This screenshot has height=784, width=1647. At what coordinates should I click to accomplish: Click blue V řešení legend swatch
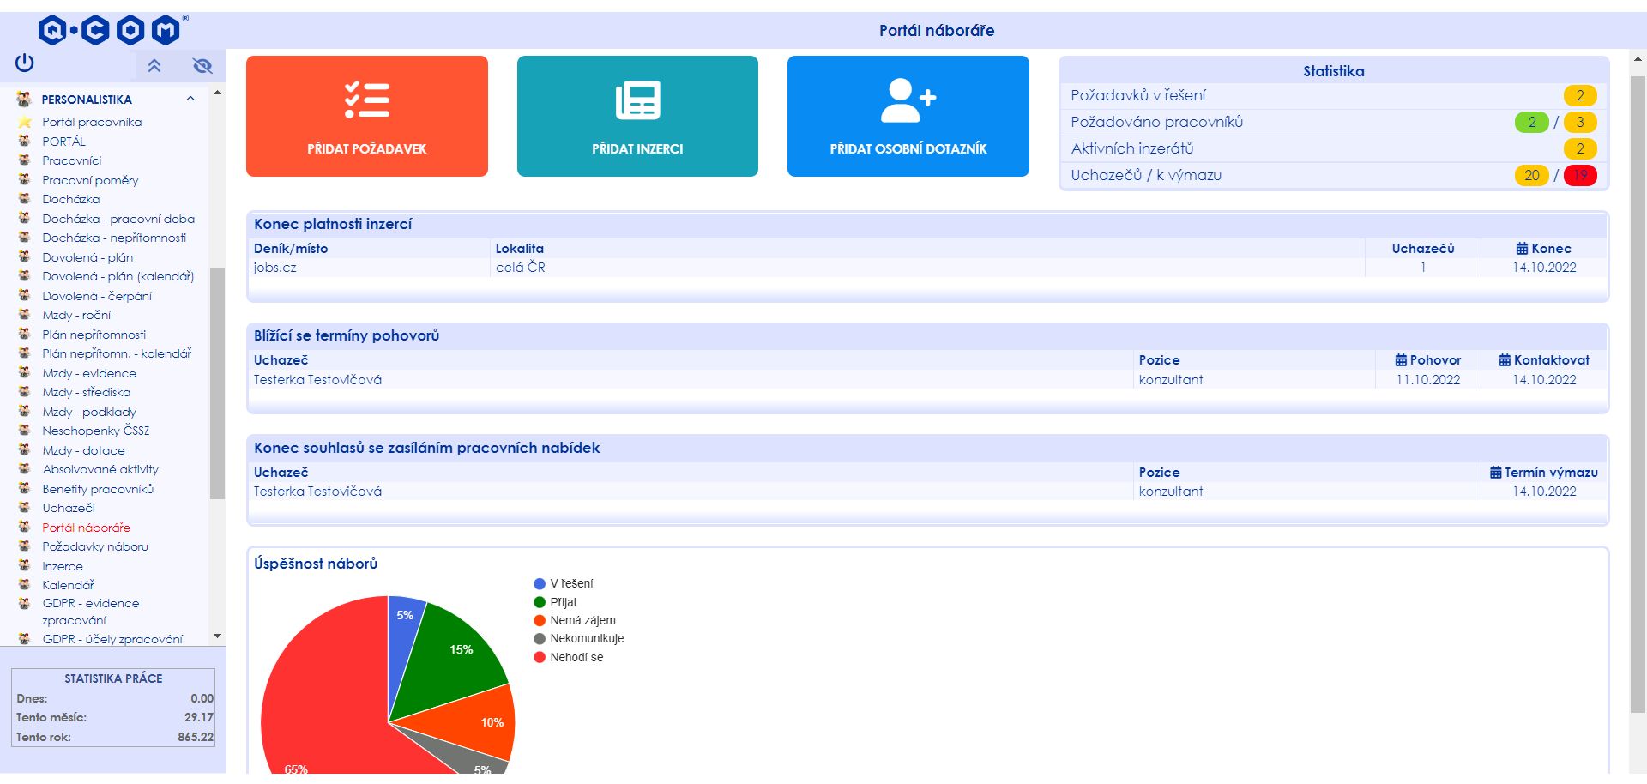click(540, 583)
